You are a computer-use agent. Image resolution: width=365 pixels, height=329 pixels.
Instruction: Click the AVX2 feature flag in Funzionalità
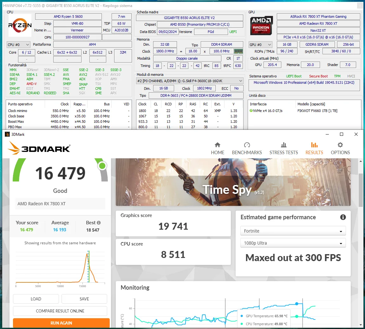click(83, 75)
